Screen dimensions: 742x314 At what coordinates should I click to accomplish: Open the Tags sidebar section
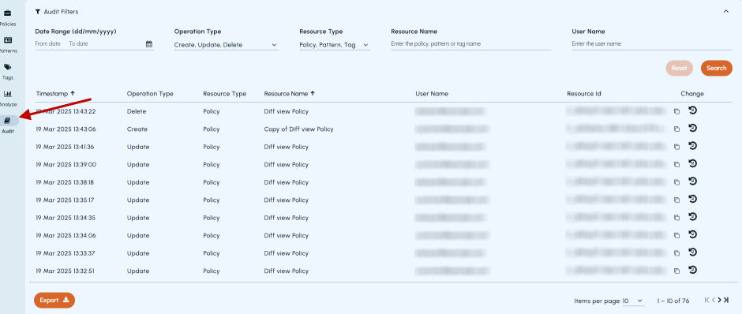[8, 72]
